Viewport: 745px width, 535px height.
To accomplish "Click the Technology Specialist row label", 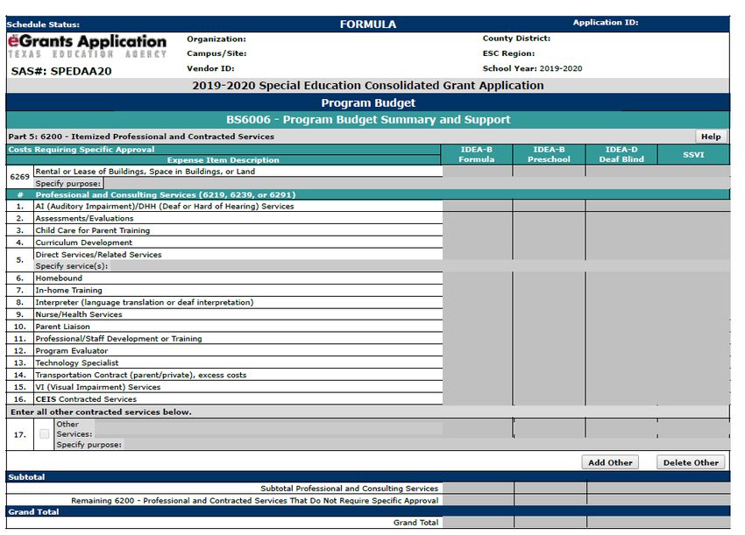I will [76, 363].
